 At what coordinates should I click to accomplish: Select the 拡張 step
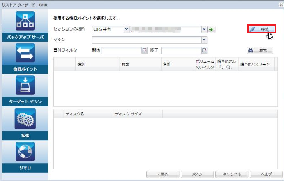pos(25,136)
